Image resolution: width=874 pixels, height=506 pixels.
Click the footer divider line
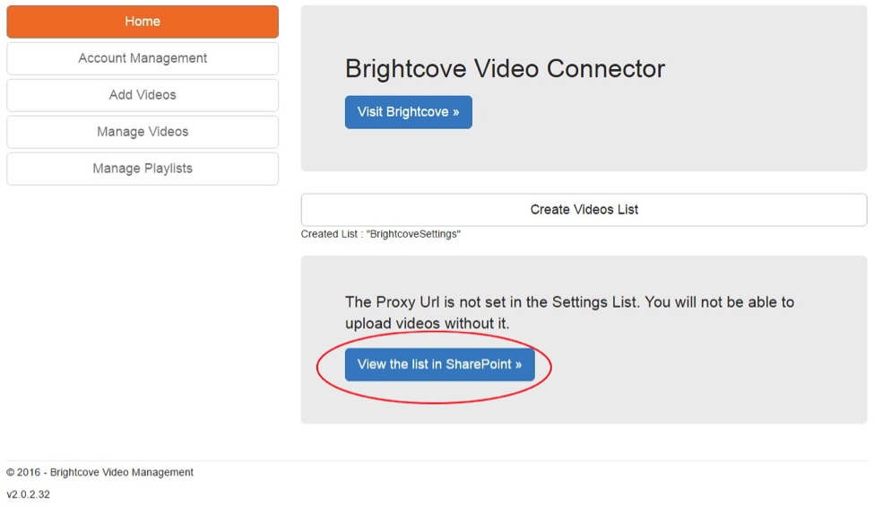click(437, 461)
